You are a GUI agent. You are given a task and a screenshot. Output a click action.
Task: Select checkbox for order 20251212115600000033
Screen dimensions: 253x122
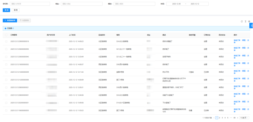(x=6, y=110)
